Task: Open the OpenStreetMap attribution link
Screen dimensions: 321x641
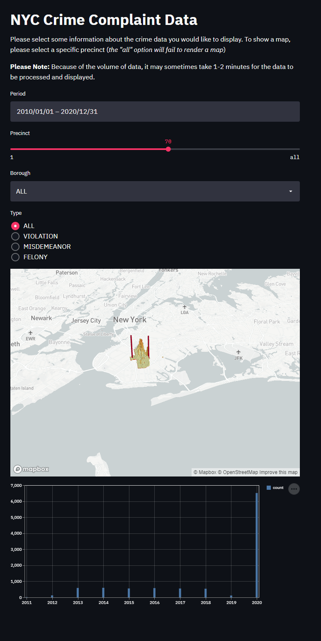Action: 238,472
